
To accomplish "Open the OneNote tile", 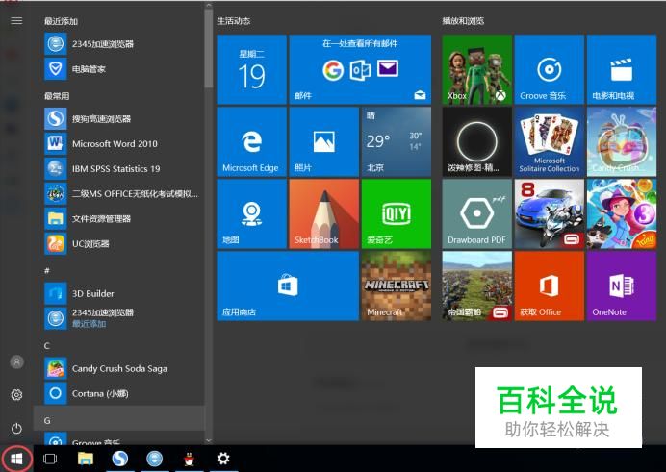I will tap(621, 286).
